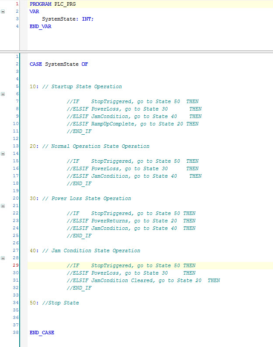Image resolution: width=273 pixels, height=347 pixels.
Task: Click the highlighted StopTriggered comment in state 40
Action: [131, 265]
